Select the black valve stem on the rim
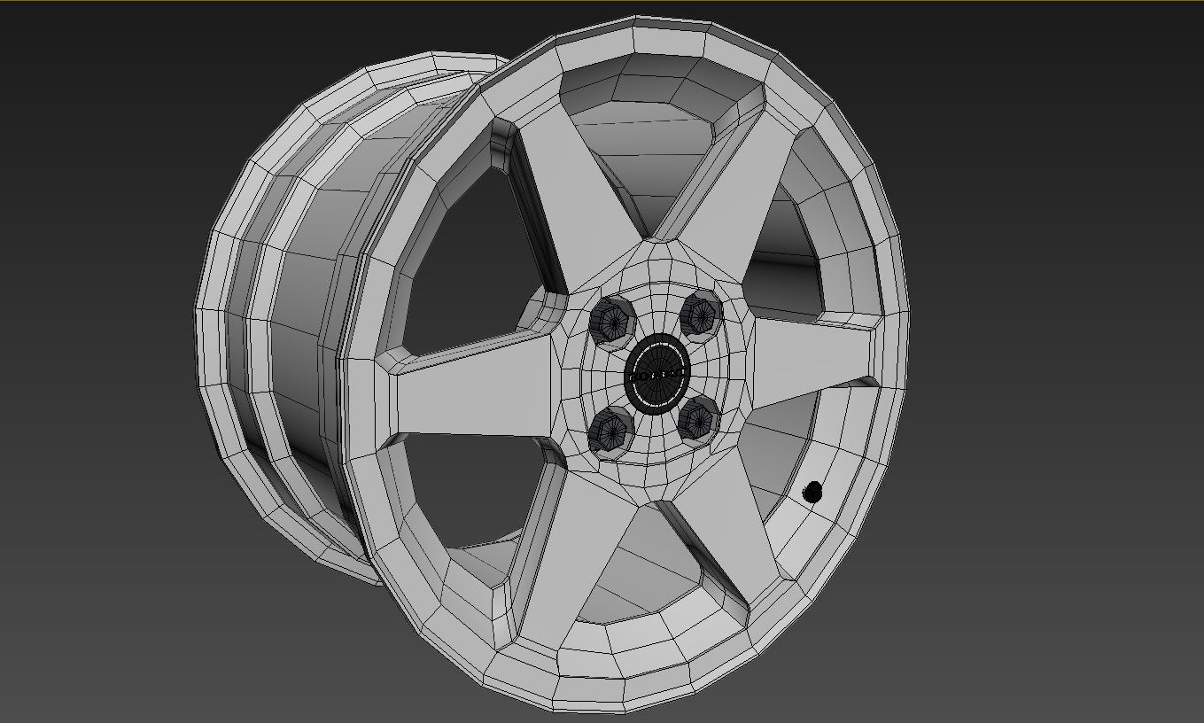The height and width of the screenshot is (723, 1204). click(812, 493)
